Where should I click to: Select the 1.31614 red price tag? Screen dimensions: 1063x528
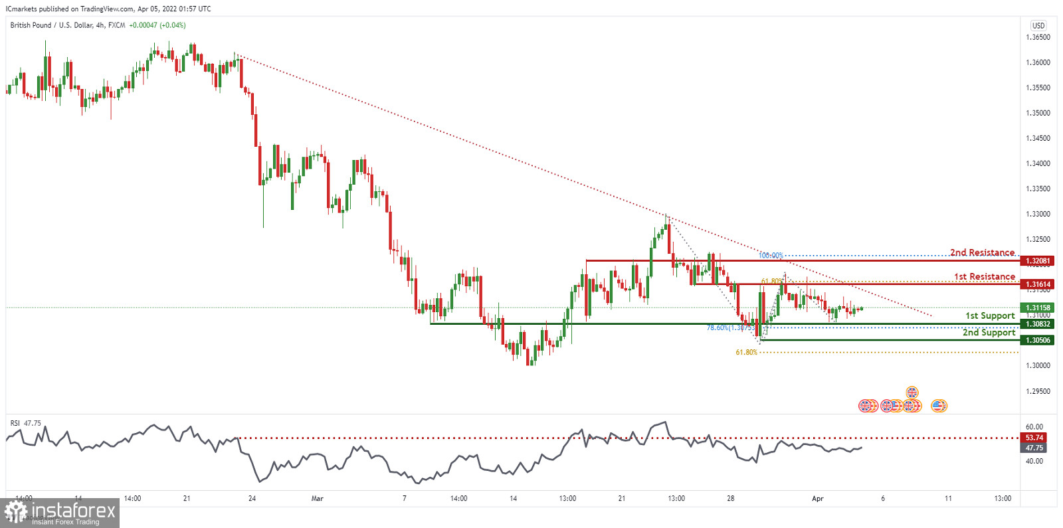[1038, 284]
